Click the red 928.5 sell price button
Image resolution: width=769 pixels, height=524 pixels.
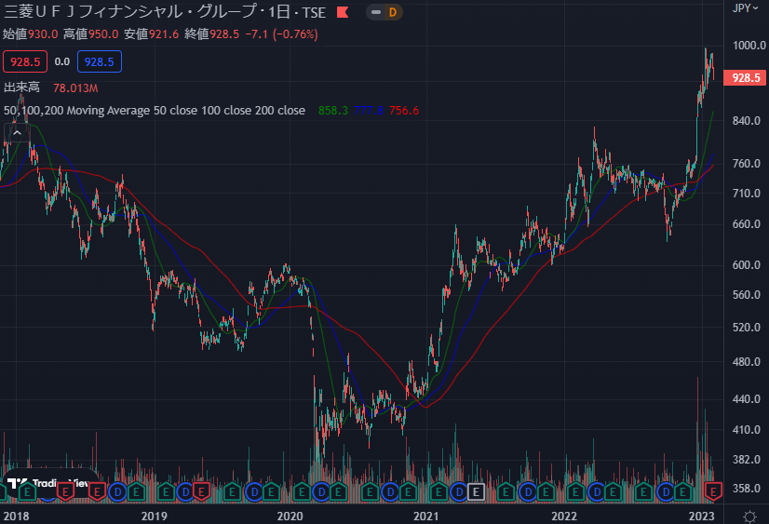[x=25, y=61]
